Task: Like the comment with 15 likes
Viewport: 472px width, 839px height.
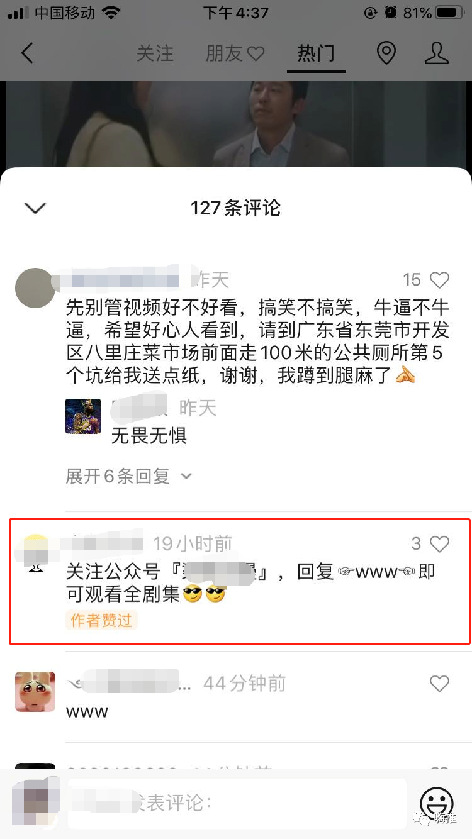Action: click(439, 280)
